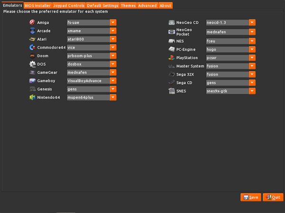Click the Doom icon

[x=32, y=55]
